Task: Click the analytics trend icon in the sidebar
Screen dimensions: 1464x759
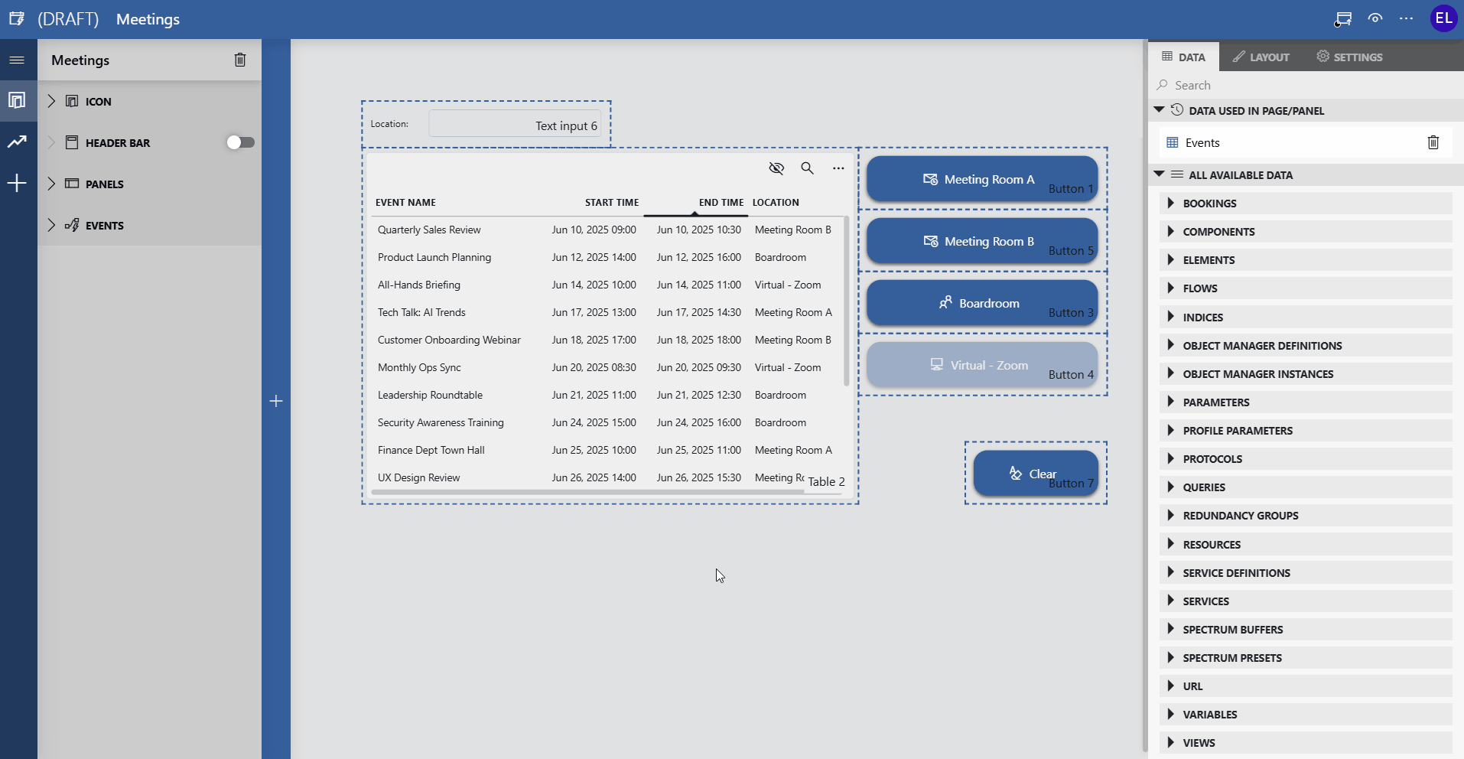Action: (x=18, y=142)
